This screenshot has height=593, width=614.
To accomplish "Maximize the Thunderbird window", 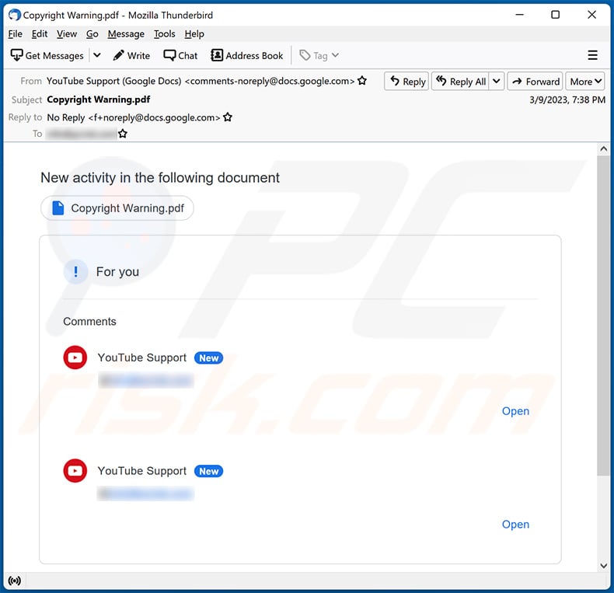I will 555,15.
